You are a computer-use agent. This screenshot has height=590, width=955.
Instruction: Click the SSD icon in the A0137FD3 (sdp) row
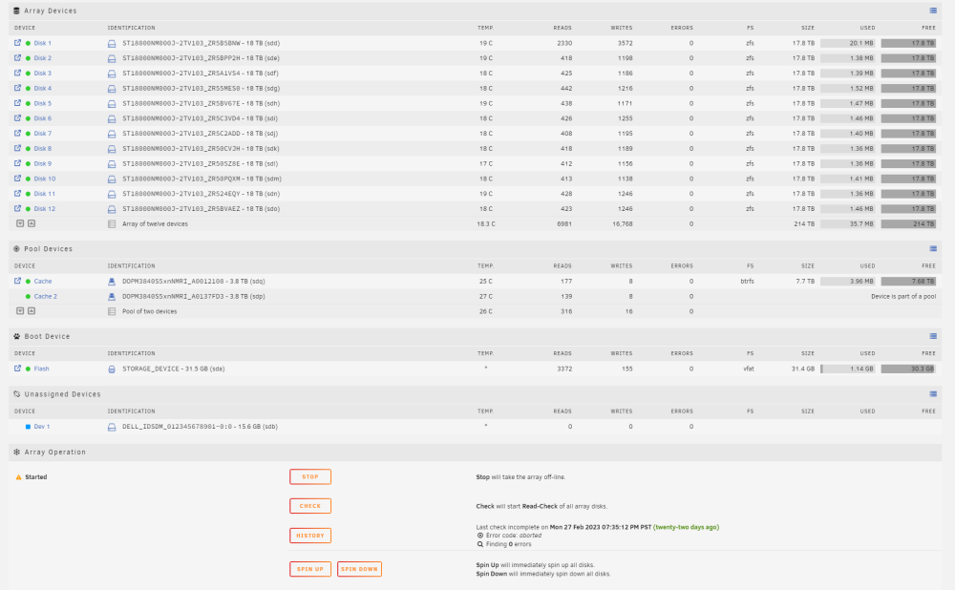click(x=112, y=297)
